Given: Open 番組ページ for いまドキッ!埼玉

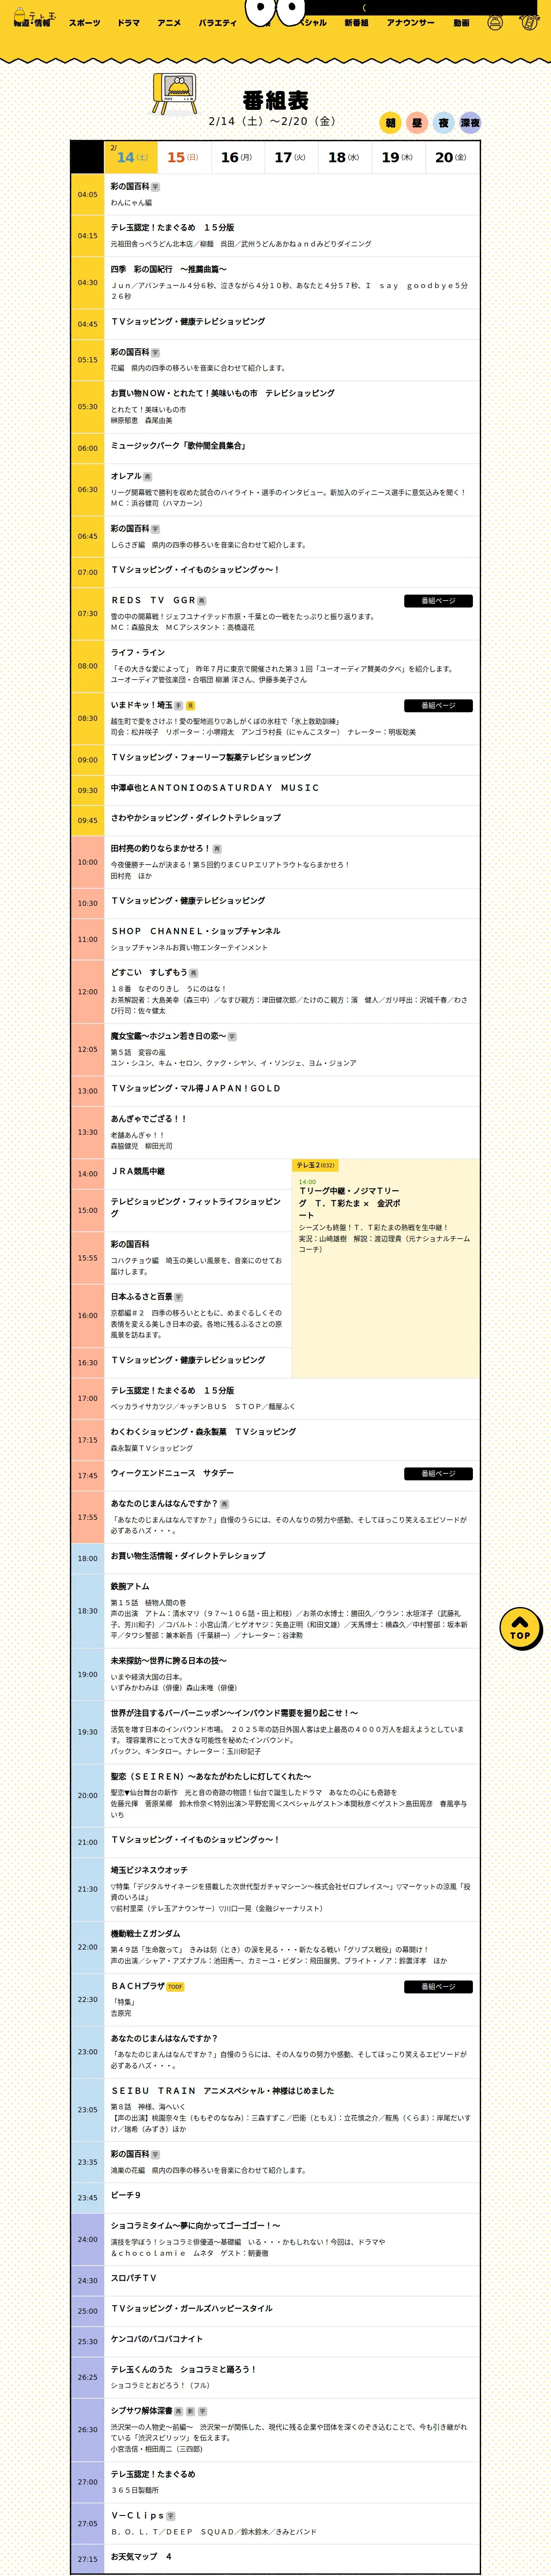Looking at the screenshot, I should click(438, 706).
